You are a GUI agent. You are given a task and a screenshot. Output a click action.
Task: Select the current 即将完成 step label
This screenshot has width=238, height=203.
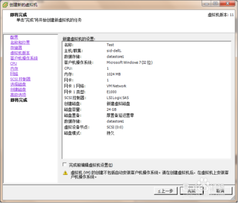19,100
